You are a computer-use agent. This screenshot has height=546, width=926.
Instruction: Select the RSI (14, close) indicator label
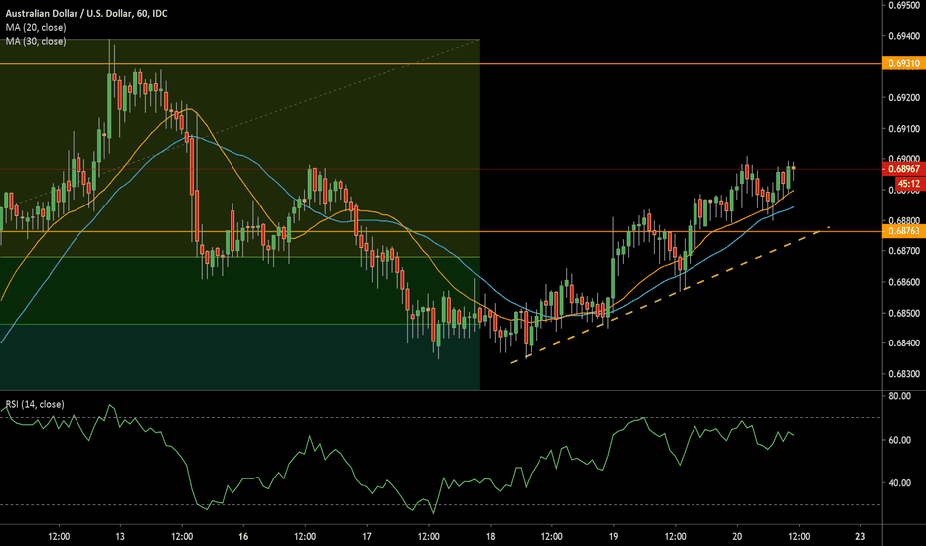pos(36,404)
